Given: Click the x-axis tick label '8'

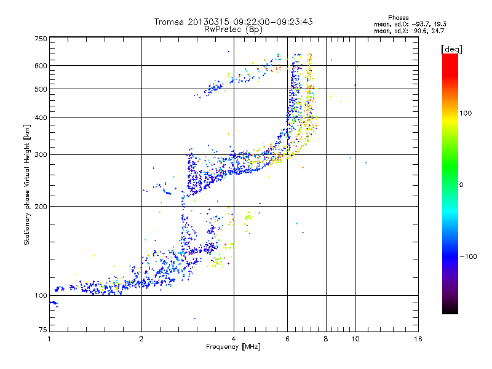Looking at the screenshot, I should point(326,339).
